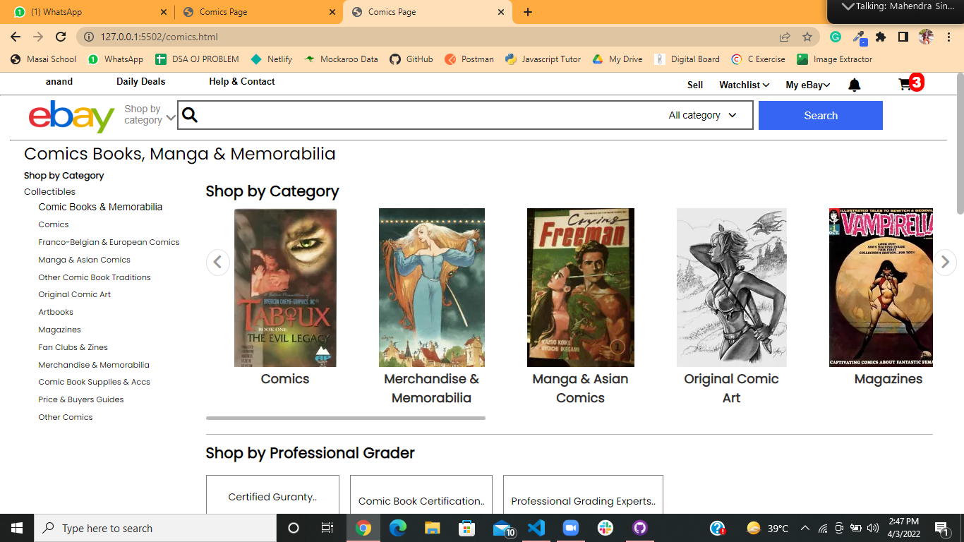This screenshot has width=964, height=542.
Task: Click the share page icon in address bar
Action: tap(785, 37)
